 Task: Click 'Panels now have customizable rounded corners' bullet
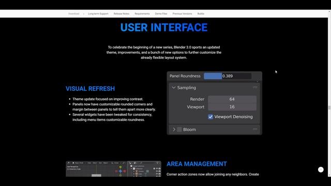(114, 107)
